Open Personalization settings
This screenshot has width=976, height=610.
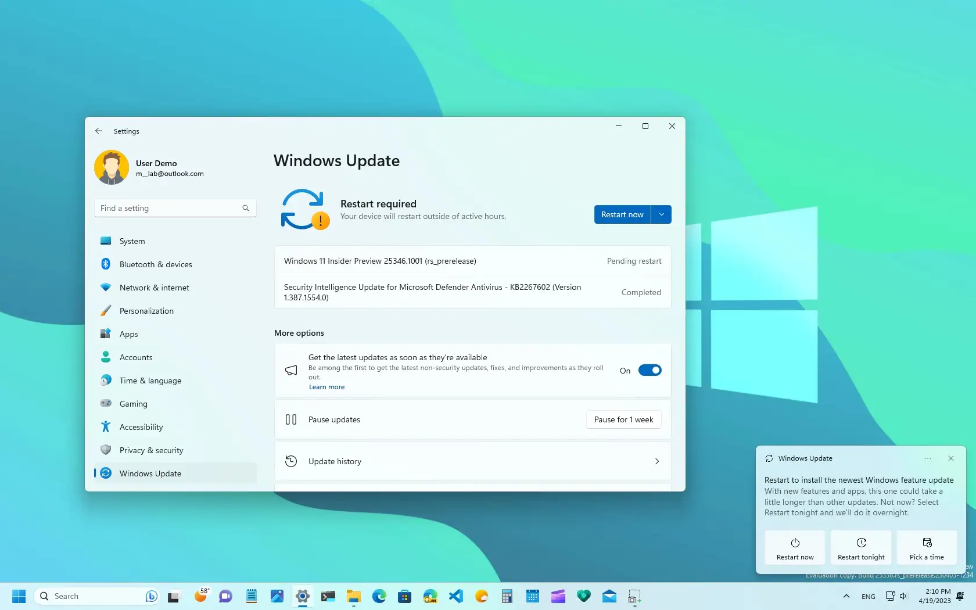(175, 311)
